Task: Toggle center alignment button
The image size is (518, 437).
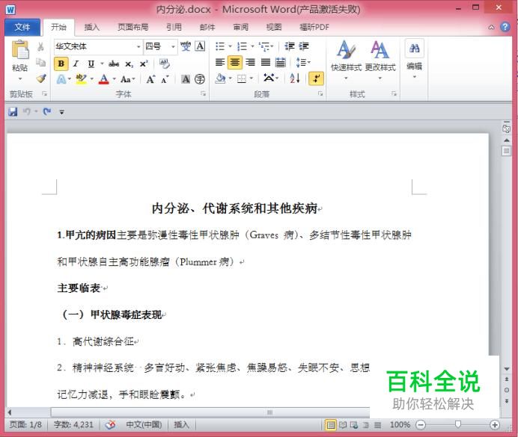Action: [x=235, y=62]
